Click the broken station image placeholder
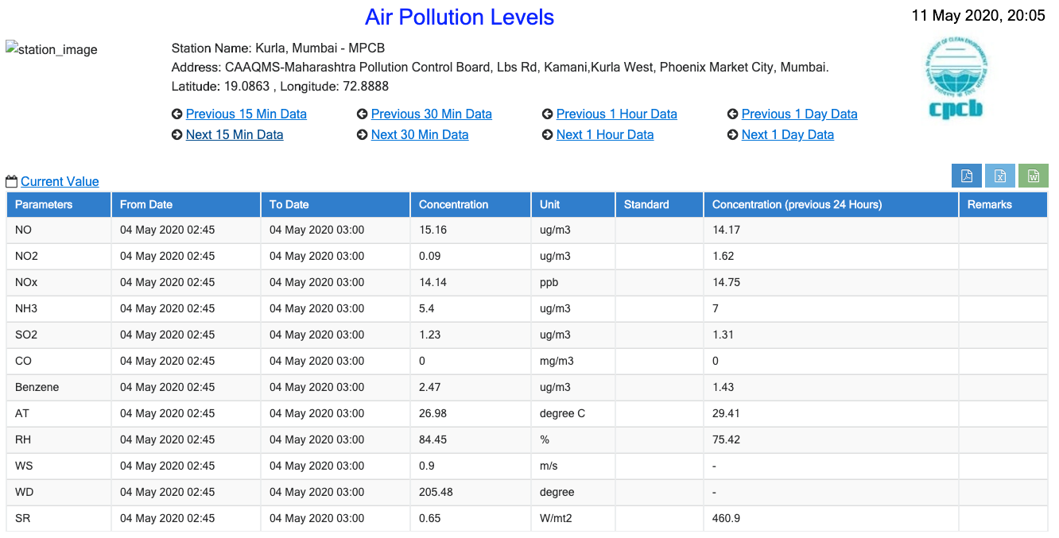Viewport: 1059px width, 538px height. pyautogui.click(x=52, y=49)
